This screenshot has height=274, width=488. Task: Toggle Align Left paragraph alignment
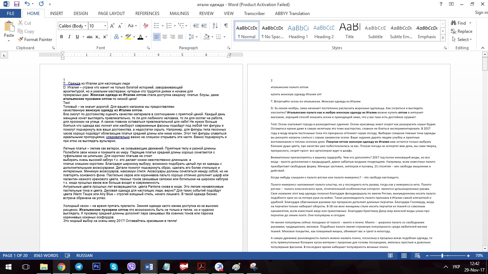(x=157, y=37)
